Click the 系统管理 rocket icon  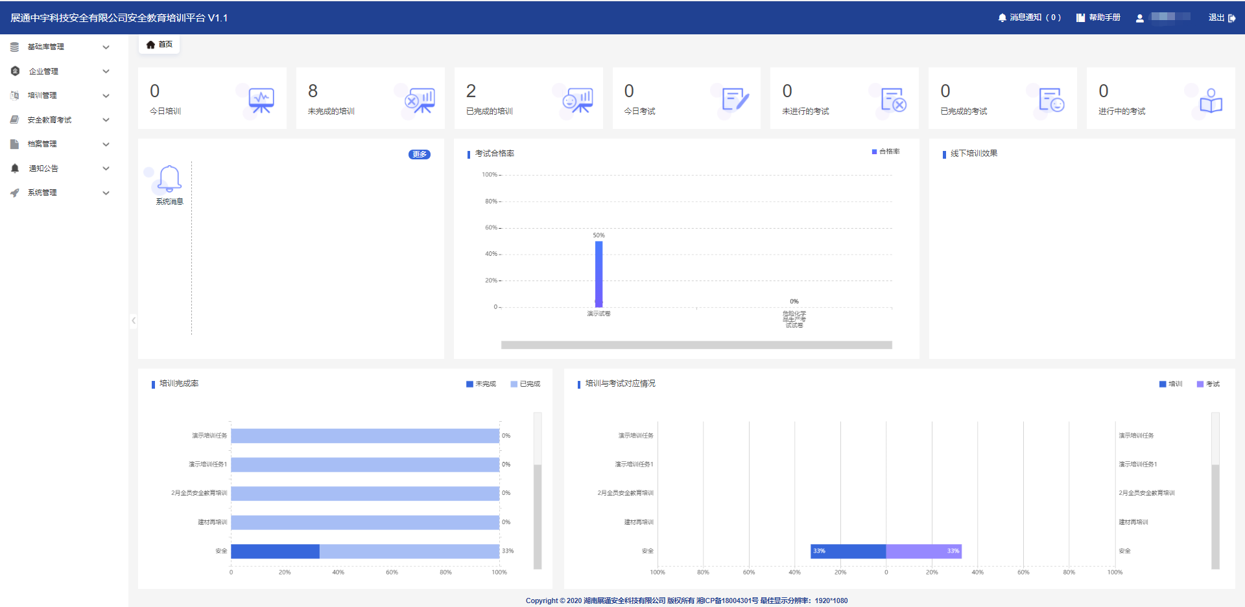pyautogui.click(x=14, y=193)
